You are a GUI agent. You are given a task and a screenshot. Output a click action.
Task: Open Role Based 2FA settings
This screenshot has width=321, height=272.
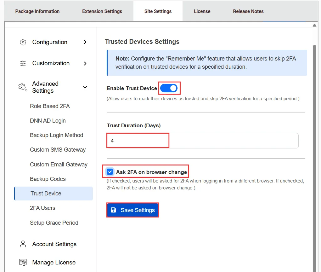(50, 106)
